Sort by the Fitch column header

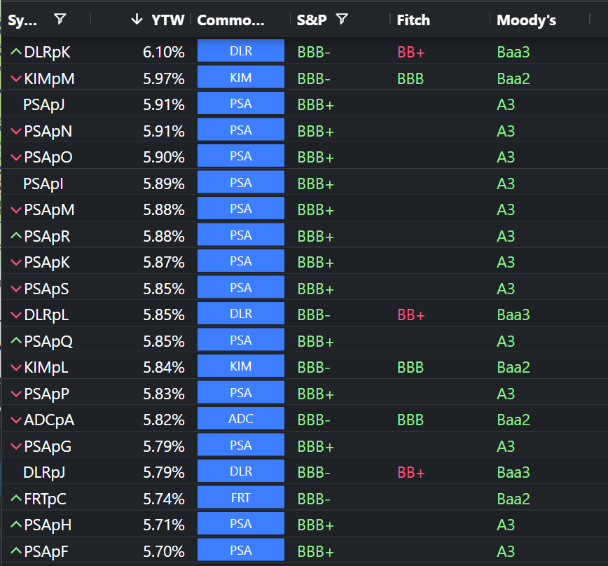click(413, 20)
